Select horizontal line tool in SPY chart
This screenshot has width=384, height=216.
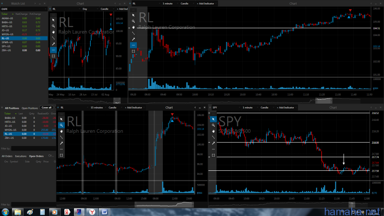[213, 149]
